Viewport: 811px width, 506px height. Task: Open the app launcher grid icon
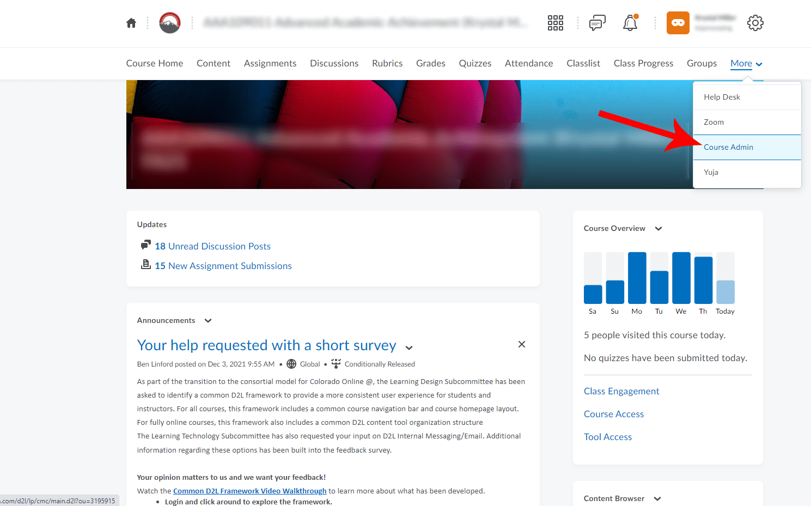tap(555, 23)
